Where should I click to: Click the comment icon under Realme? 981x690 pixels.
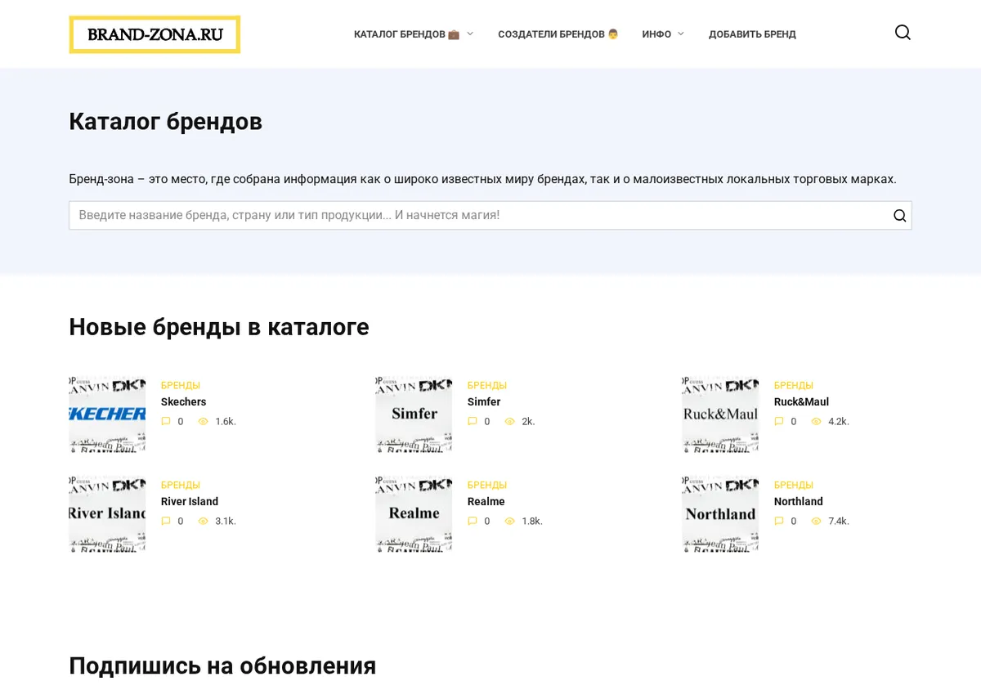click(x=473, y=522)
